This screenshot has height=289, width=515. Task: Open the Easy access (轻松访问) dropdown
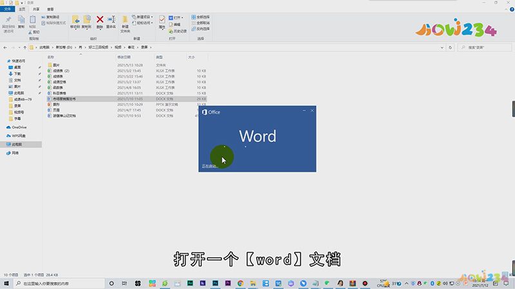(142, 23)
